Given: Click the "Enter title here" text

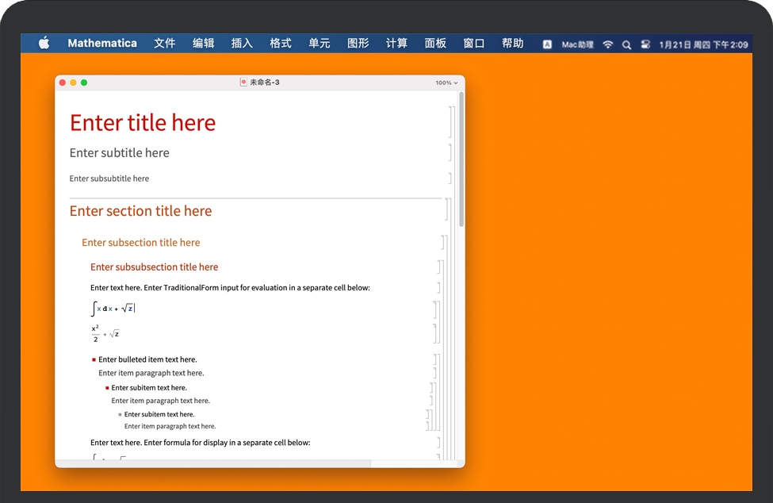Looking at the screenshot, I should coord(143,123).
